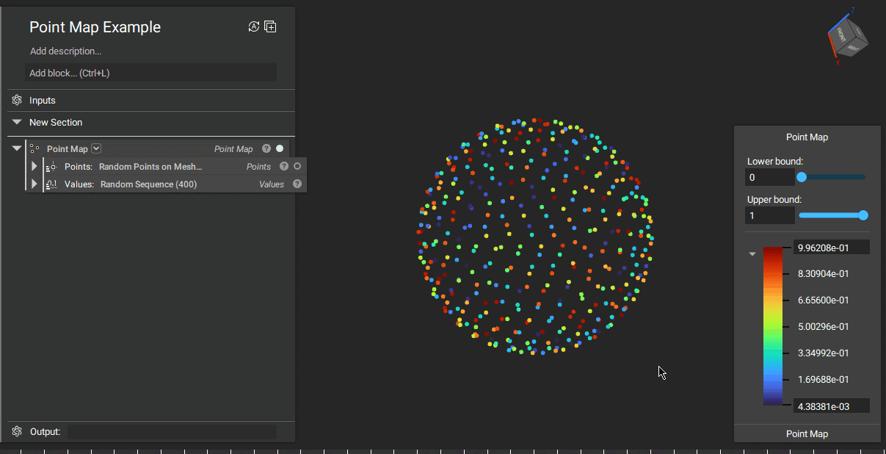Viewport: 886px width, 454px height.
Task: Click the Add block search field
Action: 150,73
